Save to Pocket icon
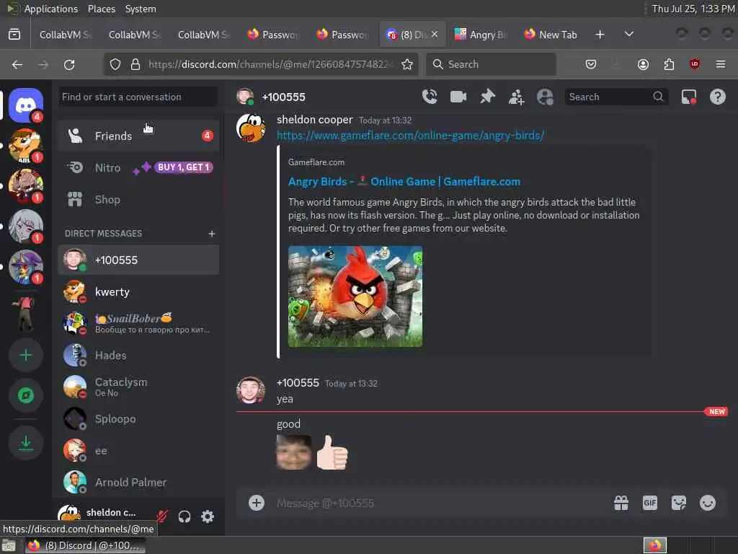 coord(591,64)
